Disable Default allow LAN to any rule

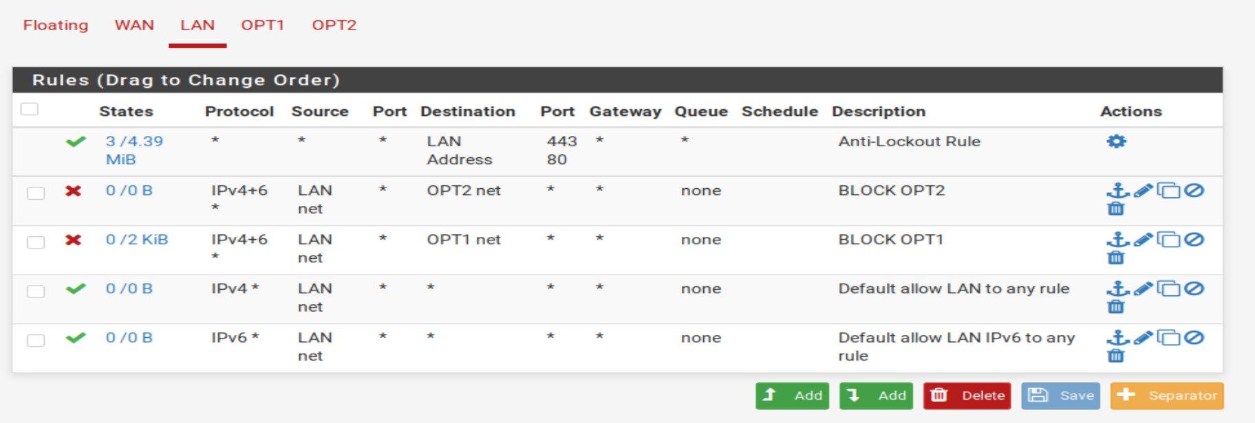click(x=1194, y=288)
